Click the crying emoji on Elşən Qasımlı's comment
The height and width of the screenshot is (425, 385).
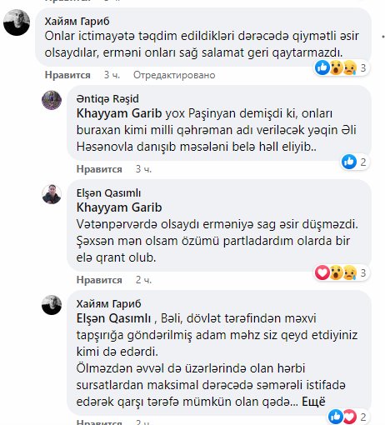coord(350,272)
